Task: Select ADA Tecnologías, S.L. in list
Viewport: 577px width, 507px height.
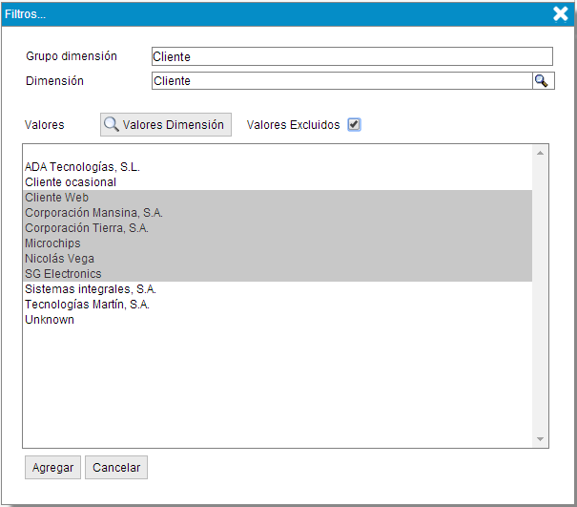Action: [82, 167]
